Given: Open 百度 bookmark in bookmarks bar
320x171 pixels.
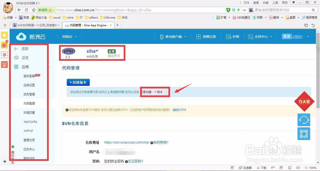Looking at the screenshot, I should 24,18.
